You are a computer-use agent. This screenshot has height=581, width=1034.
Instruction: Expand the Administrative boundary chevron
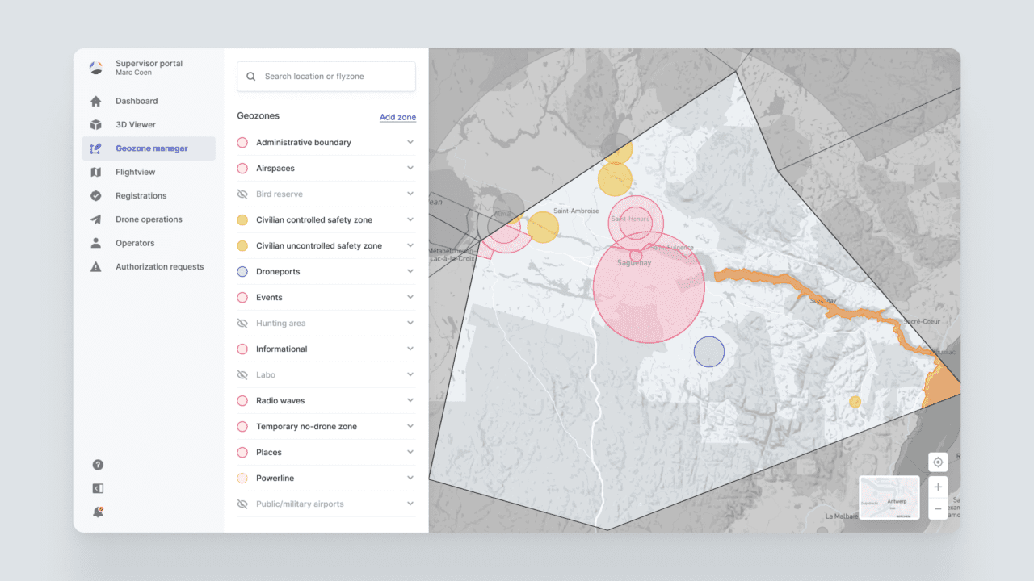click(410, 143)
